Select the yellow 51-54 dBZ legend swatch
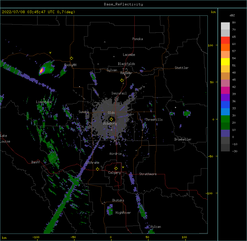This screenshot has height=241, width=247. coord(225,62)
